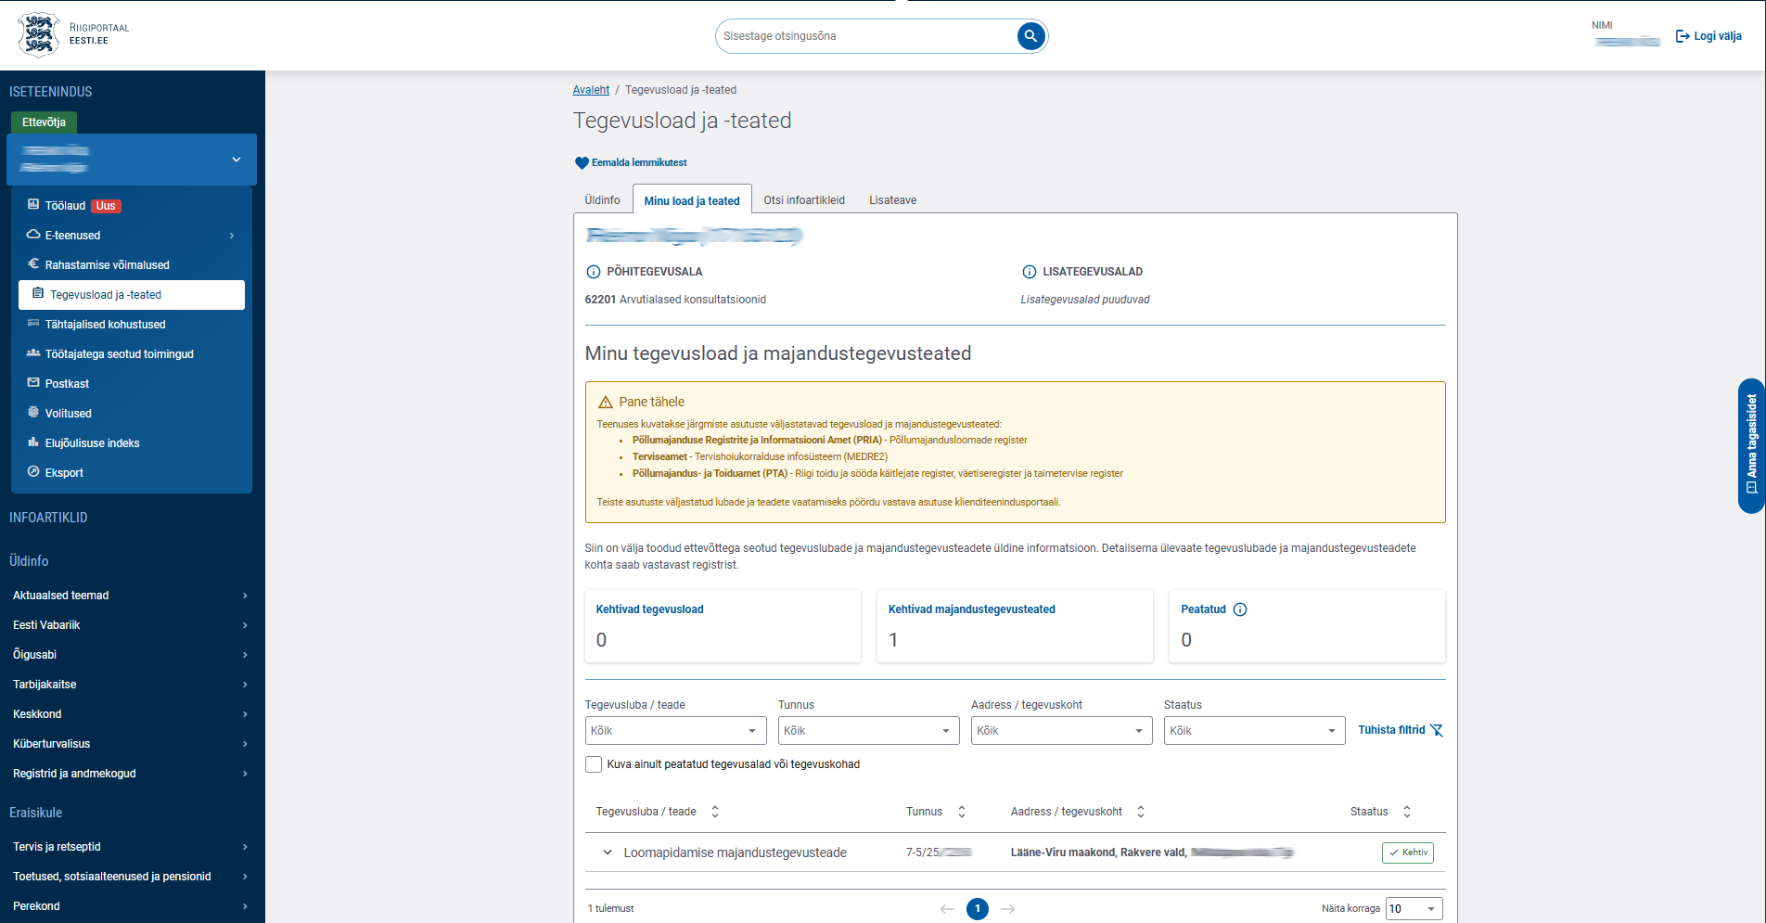The width and height of the screenshot is (1766, 923).
Task: Switch to the Üldinfo tab
Action: tap(602, 200)
